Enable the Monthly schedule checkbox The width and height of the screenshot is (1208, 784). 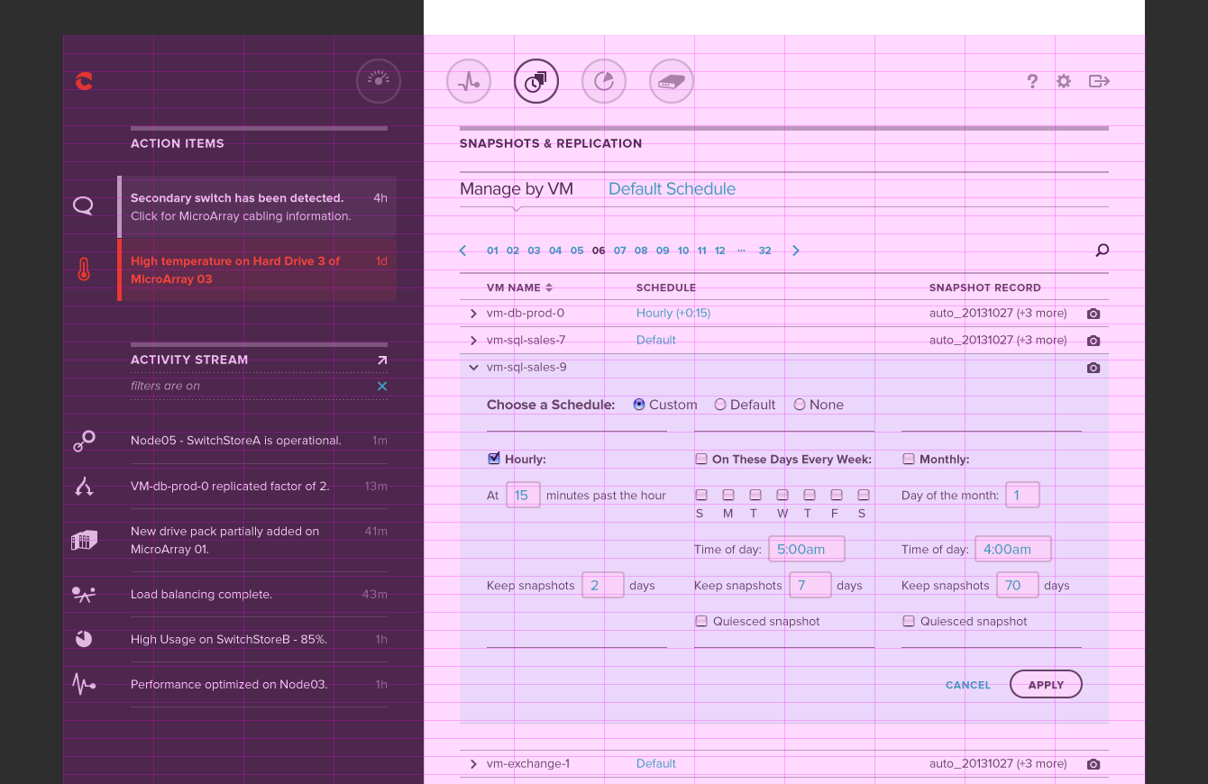pyautogui.click(x=909, y=459)
